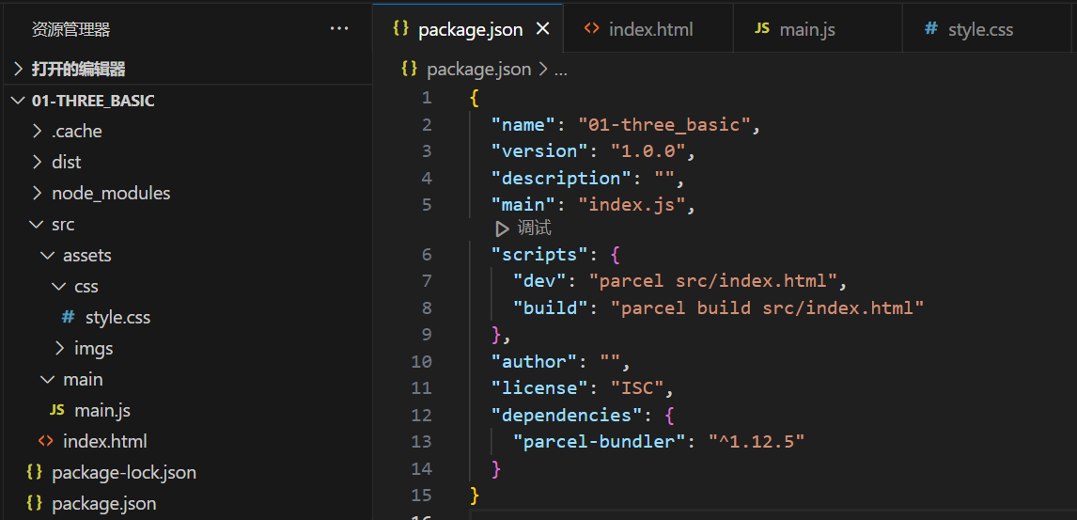Click the index.html tab's HTML icon
The height and width of the screenshot is (520, 1077).
pyautogui.click(x=591, y=29)
